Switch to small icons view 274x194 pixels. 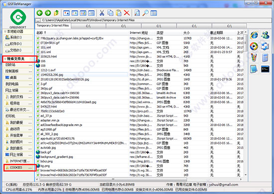(75, 13)
